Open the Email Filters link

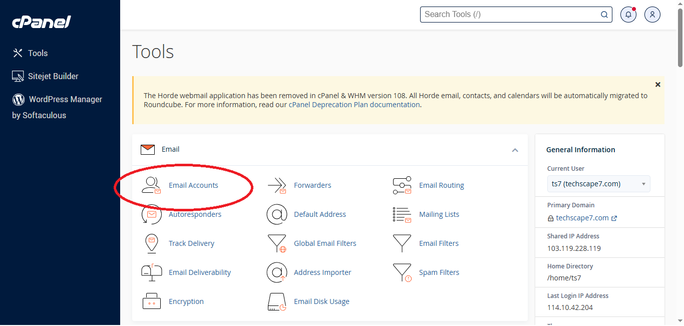pyautogui.click(x=439, y=243)
